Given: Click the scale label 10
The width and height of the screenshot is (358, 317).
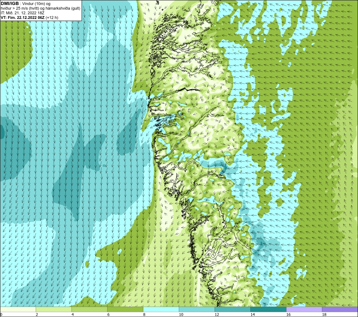Looking at the screenshot, I should (181, 315).
